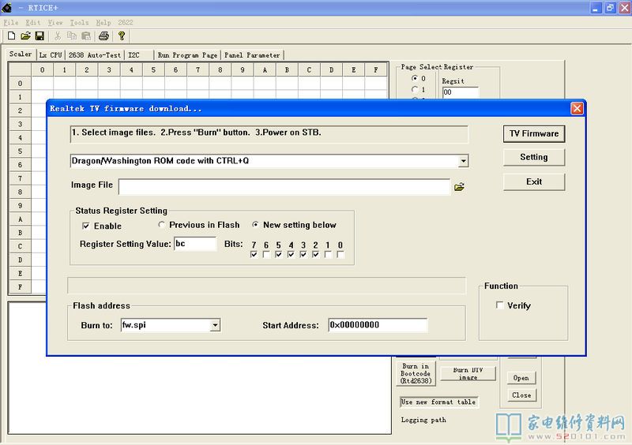Browse for image file with folder icon
The width and height of the screenshot is (632, 445).
(x=459, y=187)
